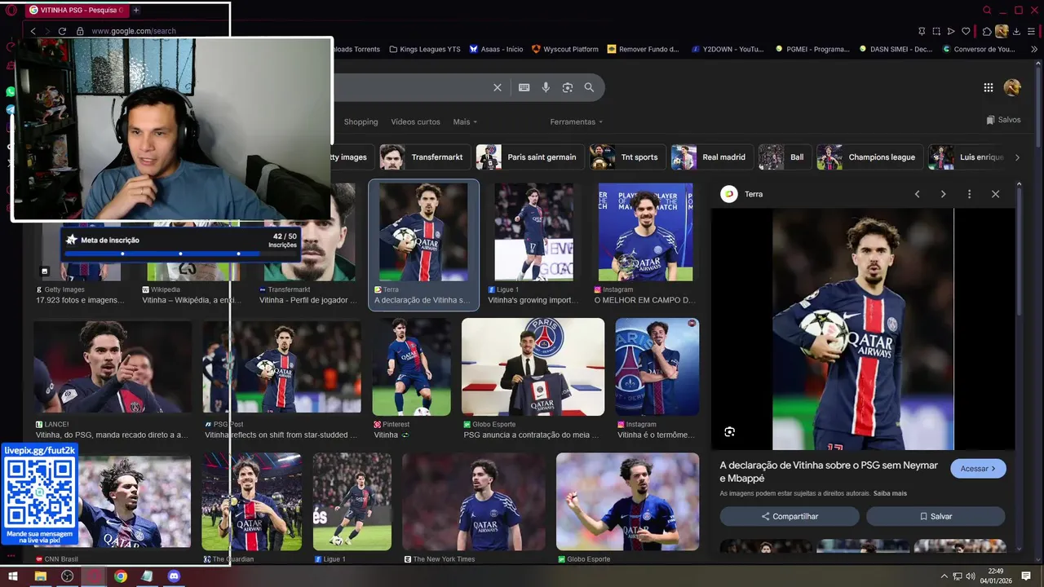Viewport: 1044px width, 587px height.
Task: Search by image with Google Lens camera
Action: pos(568,87)
